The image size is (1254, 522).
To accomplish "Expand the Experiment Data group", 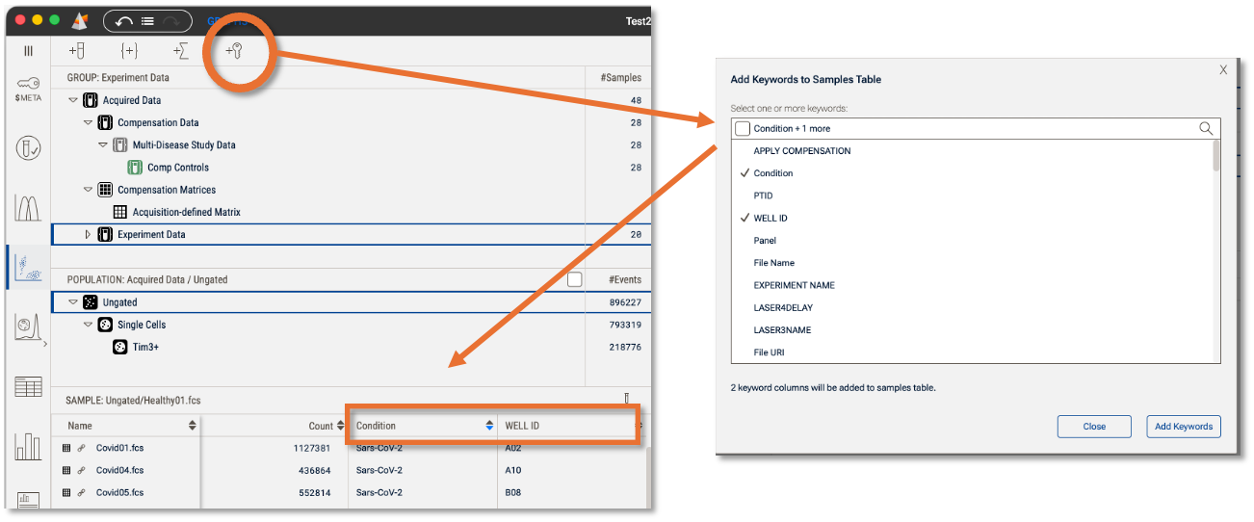I will tap(89, 234).
